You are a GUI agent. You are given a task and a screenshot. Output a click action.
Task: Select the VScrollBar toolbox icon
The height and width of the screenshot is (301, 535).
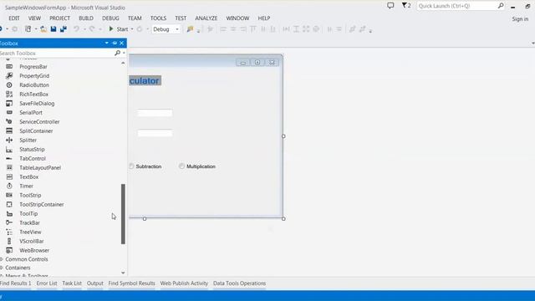(x=9, y=242)
